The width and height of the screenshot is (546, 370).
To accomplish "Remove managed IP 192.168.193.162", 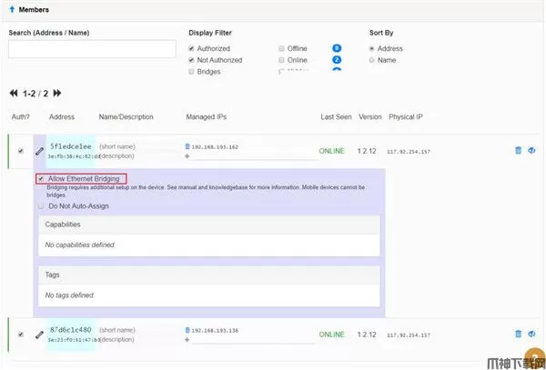I will pyautogui.click(x=187, y=146).
